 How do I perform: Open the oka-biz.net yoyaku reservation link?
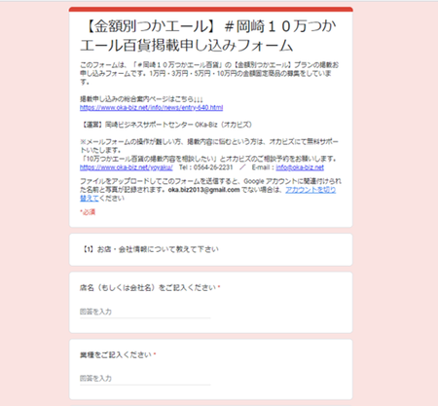pos(127,167)
